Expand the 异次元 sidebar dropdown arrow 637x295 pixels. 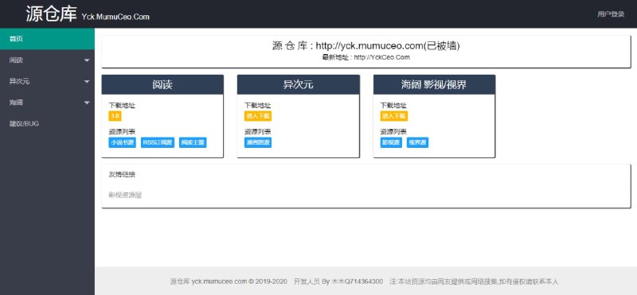(x=87, y=82)
